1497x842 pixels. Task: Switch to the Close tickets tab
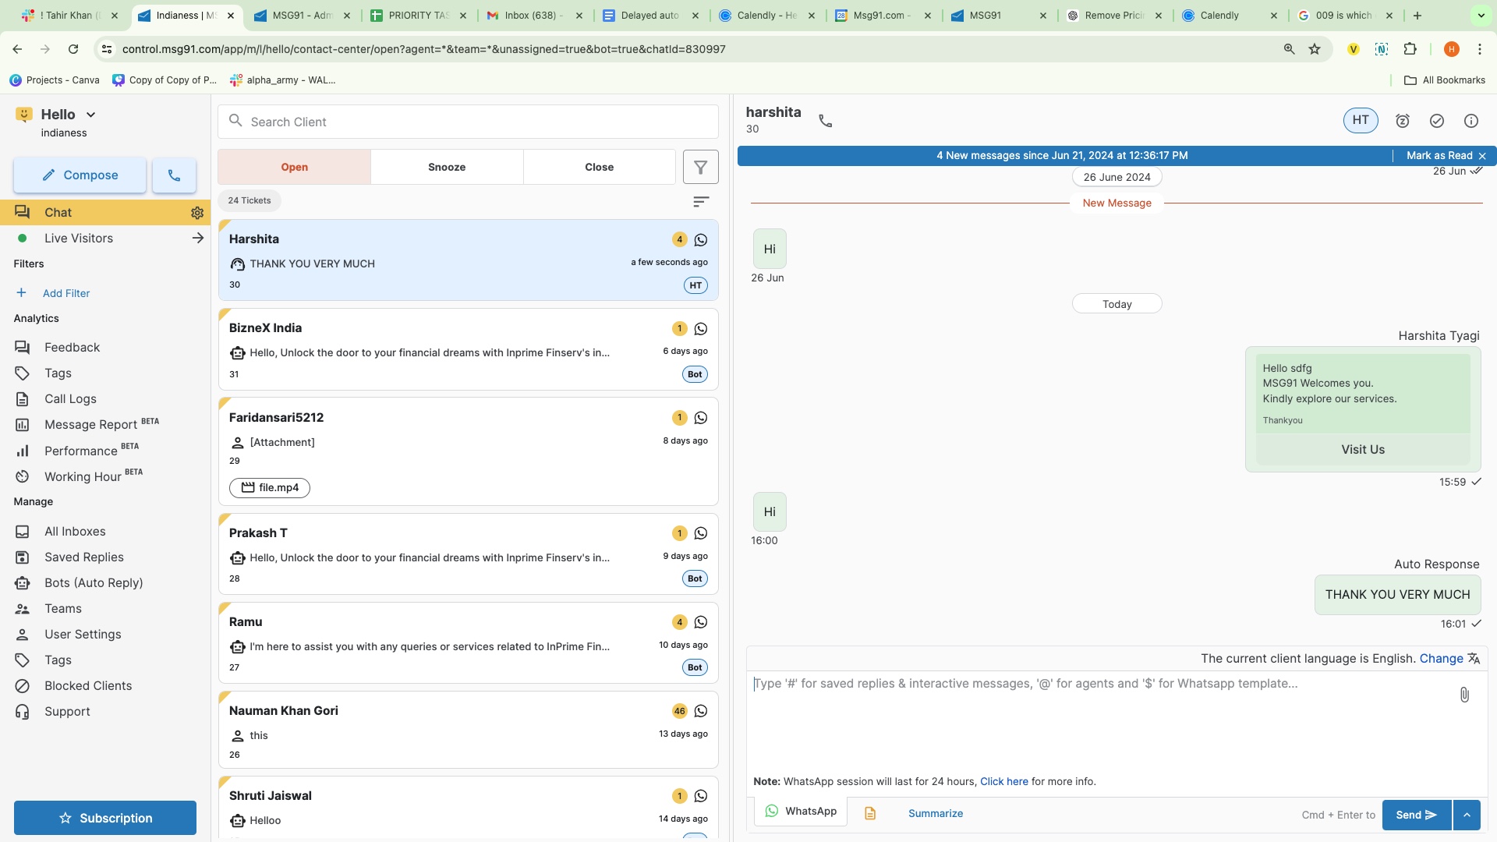[599, 167]
